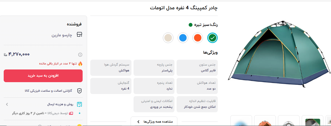Add the tent to shopping cart
This screenshot has width=331, height=126.
(x=43, y=76)
